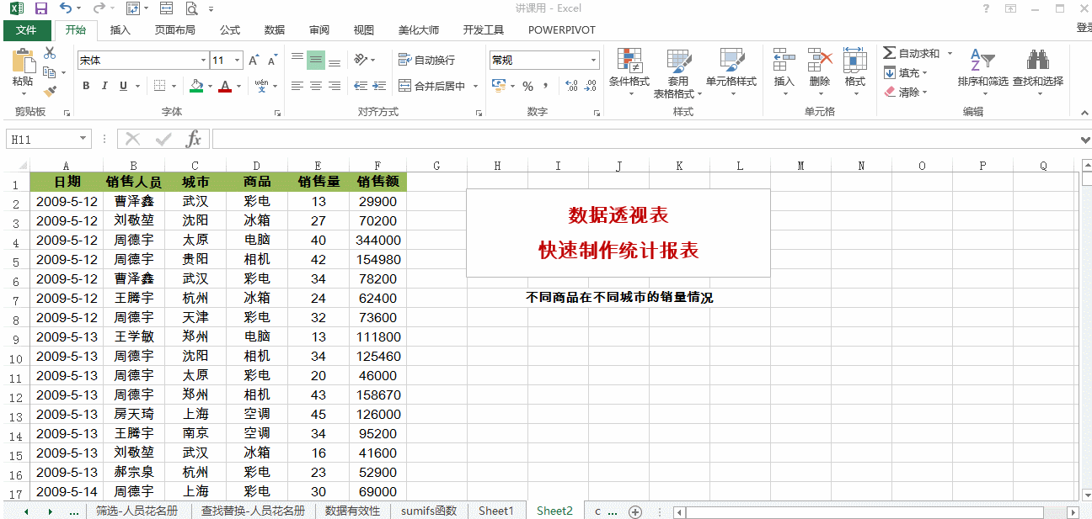
Task: Expand the AutoSum (自动求和) dropdown arrow
Action: click(x=950, y=54)
